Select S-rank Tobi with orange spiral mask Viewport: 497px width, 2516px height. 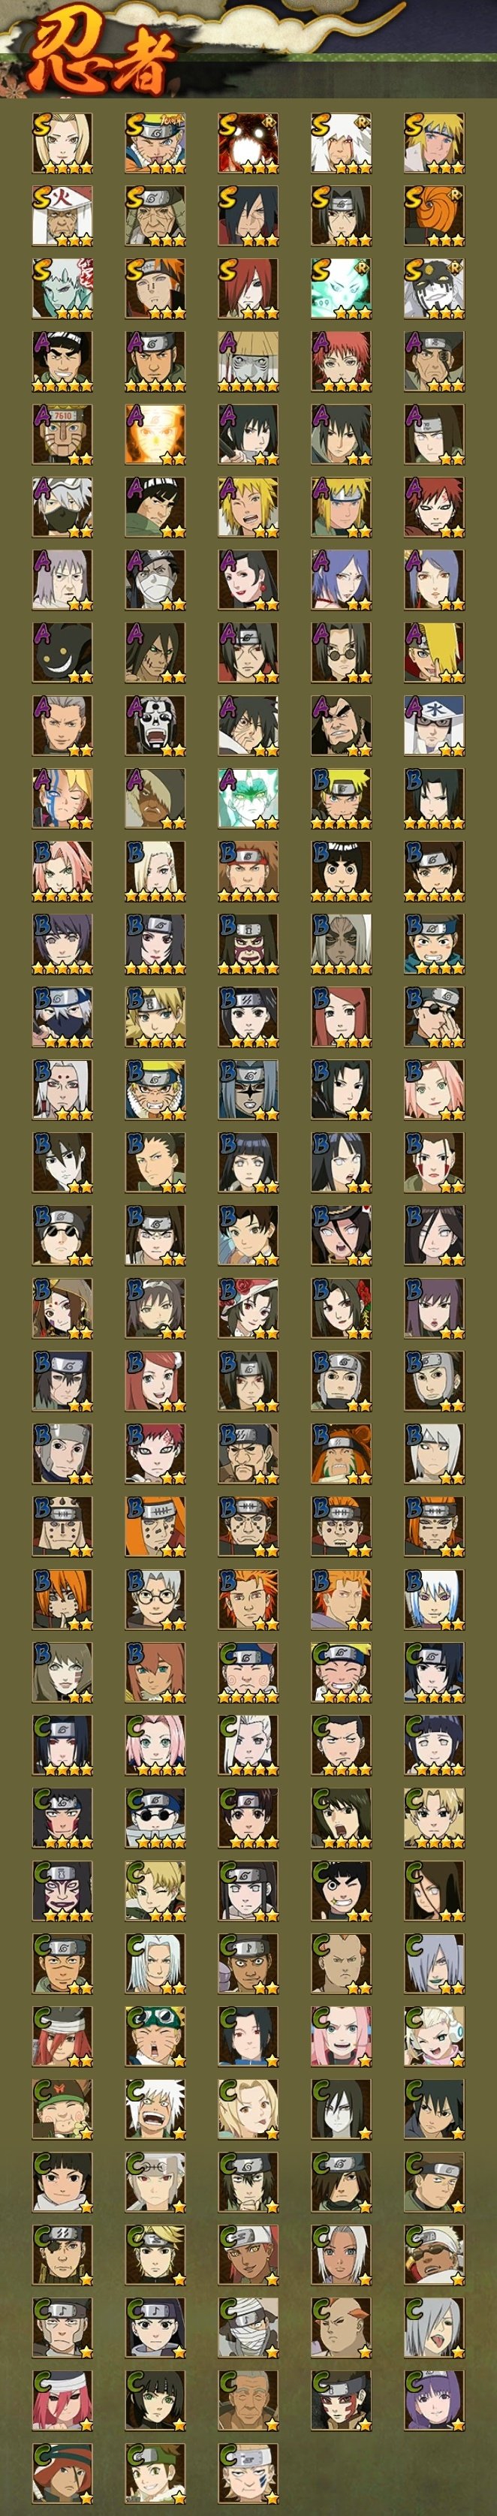click(435, 215)
